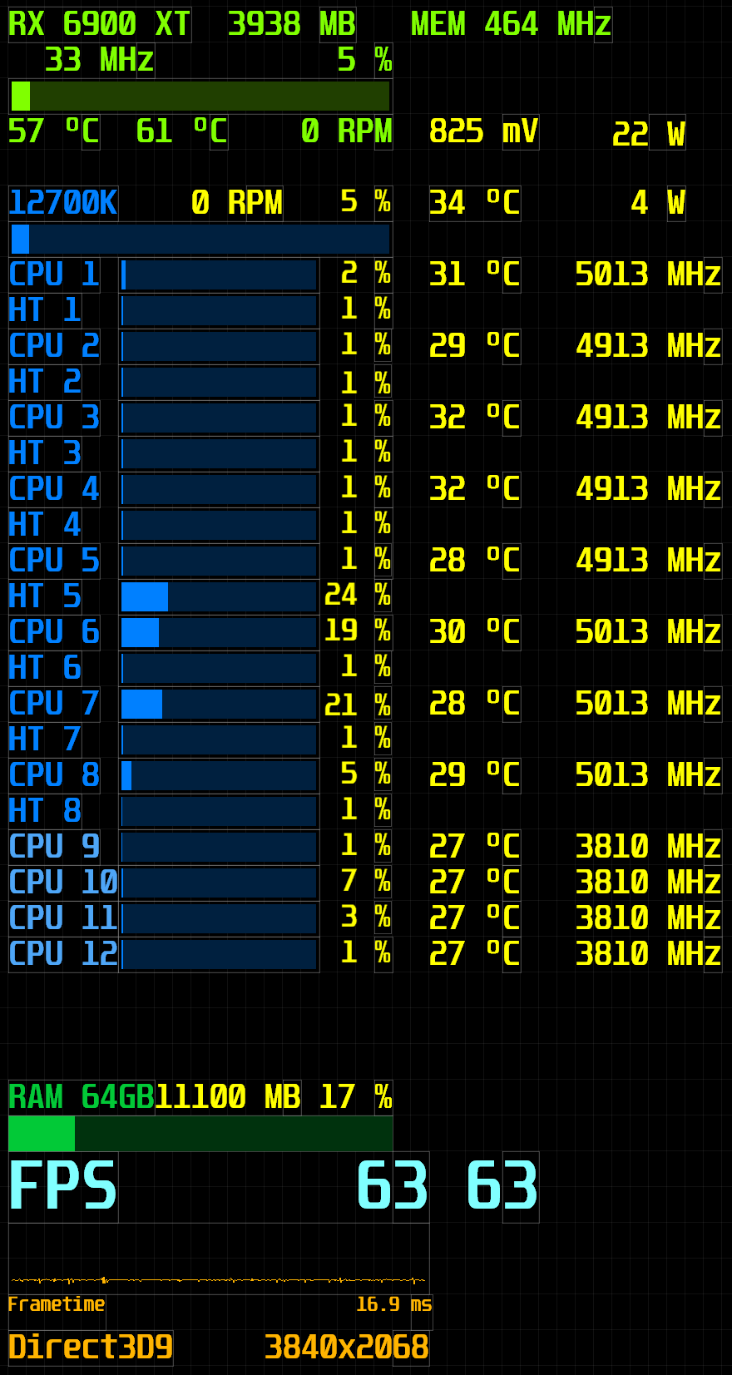This screenshot has height=1375, width=732.
Task: Select the HT 1 thread label
Action: (x=45, y=310)
